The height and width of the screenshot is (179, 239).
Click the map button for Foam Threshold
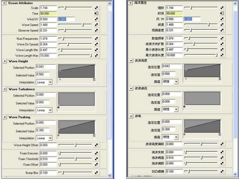pyautogui.click(x=96, y=159)
